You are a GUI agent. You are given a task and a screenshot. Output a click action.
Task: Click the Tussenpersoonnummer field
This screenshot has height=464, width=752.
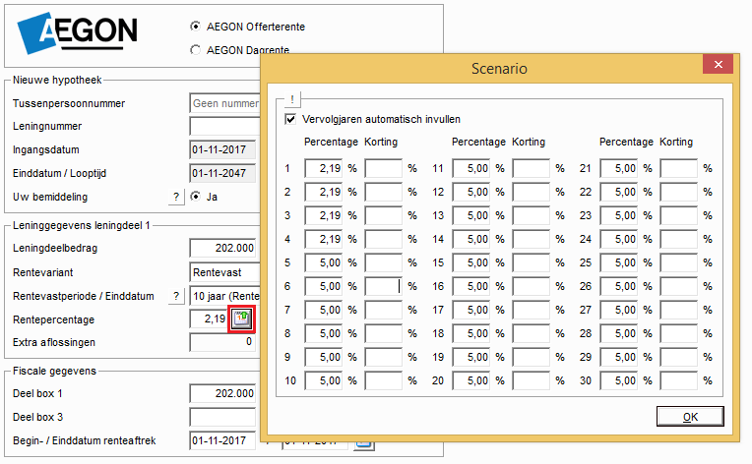[x=224, y=103]
